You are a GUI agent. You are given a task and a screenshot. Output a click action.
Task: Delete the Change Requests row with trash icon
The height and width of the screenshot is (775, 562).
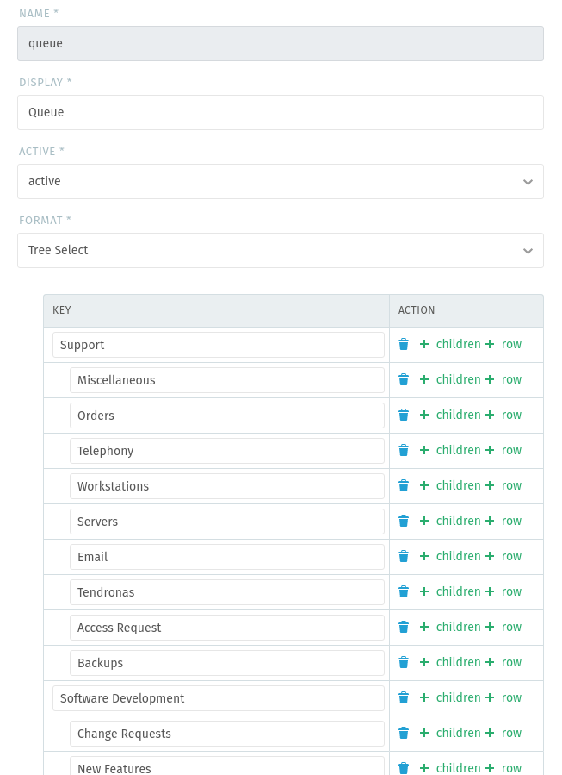click(404, 733)
